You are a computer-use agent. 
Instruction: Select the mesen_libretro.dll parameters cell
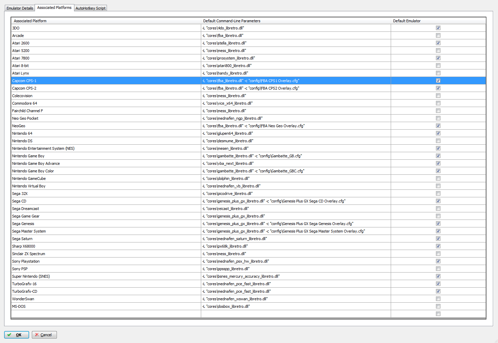(x=296, y=148)
